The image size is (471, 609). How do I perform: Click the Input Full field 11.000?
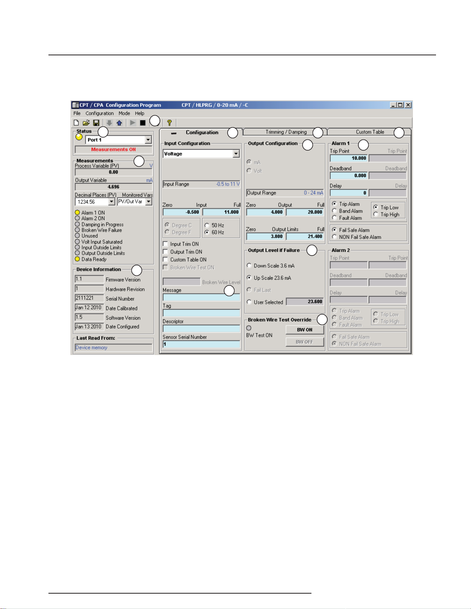click(x=221, y=212)
